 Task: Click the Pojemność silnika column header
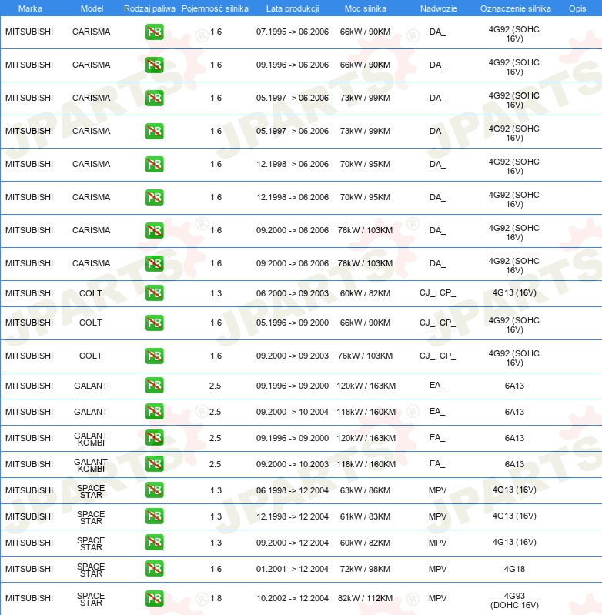tap(215, 8)
